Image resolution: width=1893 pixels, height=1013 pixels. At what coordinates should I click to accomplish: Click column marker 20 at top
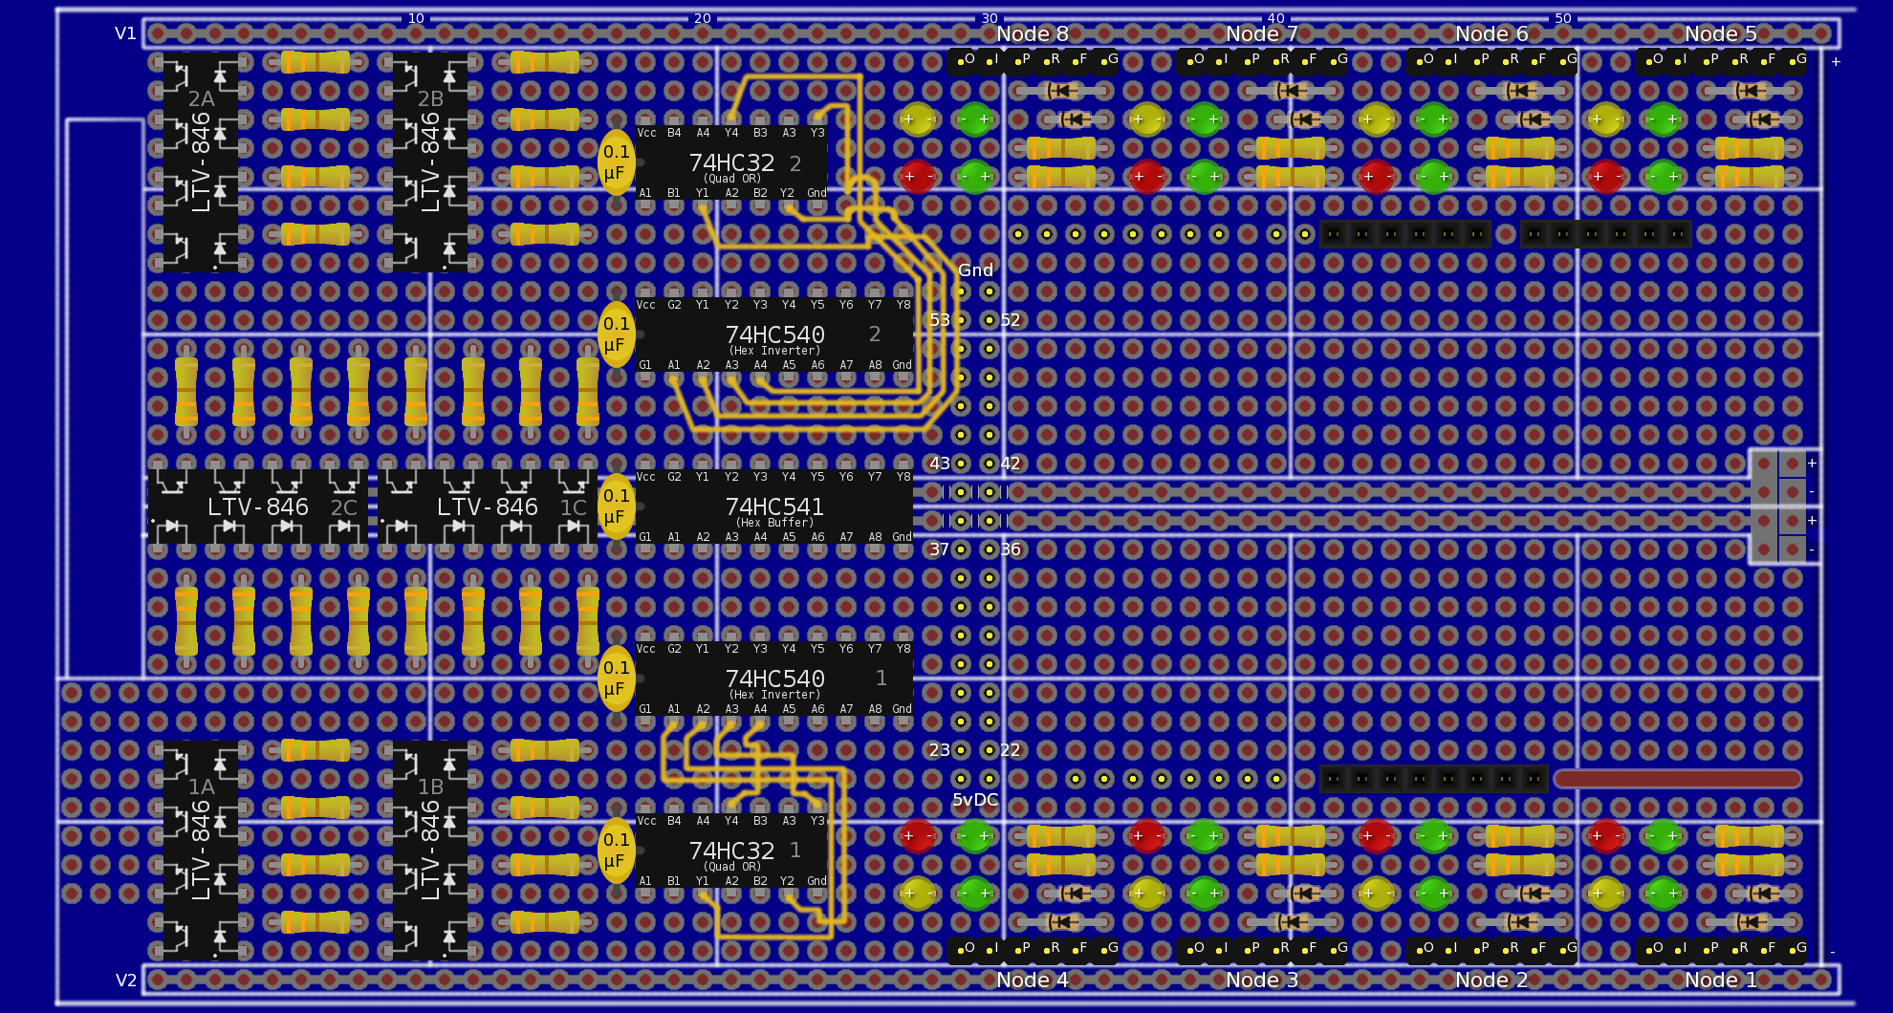(703, 18)
